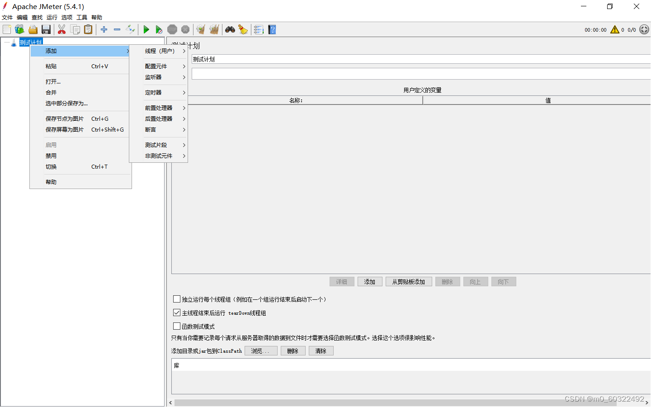Click the Reset Search brush icon
The height and width of the screenshot is (407, 651).
[x=243, y=29]
